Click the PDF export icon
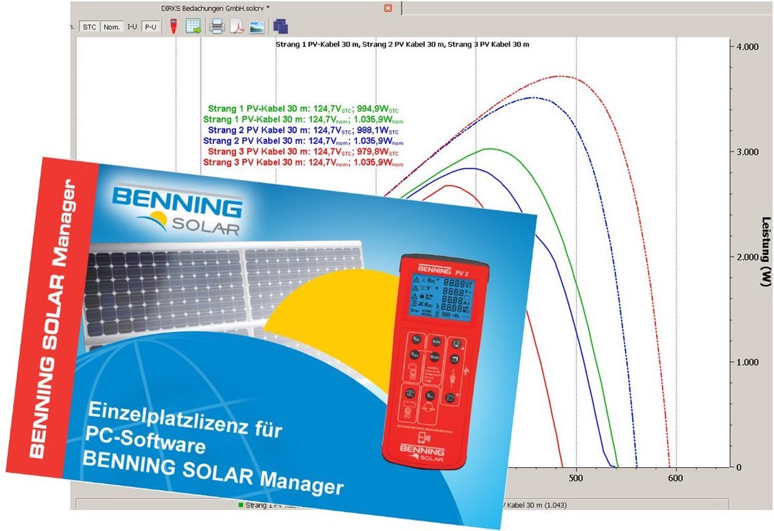The image size is (774, 531). click(x=237, y=27)
